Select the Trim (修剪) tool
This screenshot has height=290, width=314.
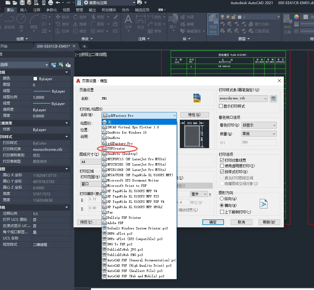97,17
